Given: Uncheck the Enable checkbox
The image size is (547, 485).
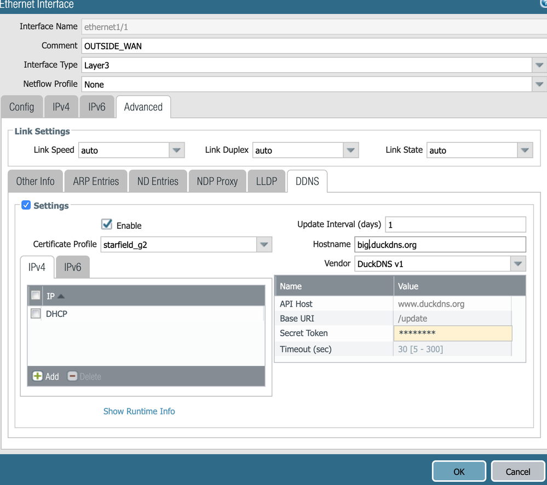Looking at the screenshot, I should (x=107, y=224).
